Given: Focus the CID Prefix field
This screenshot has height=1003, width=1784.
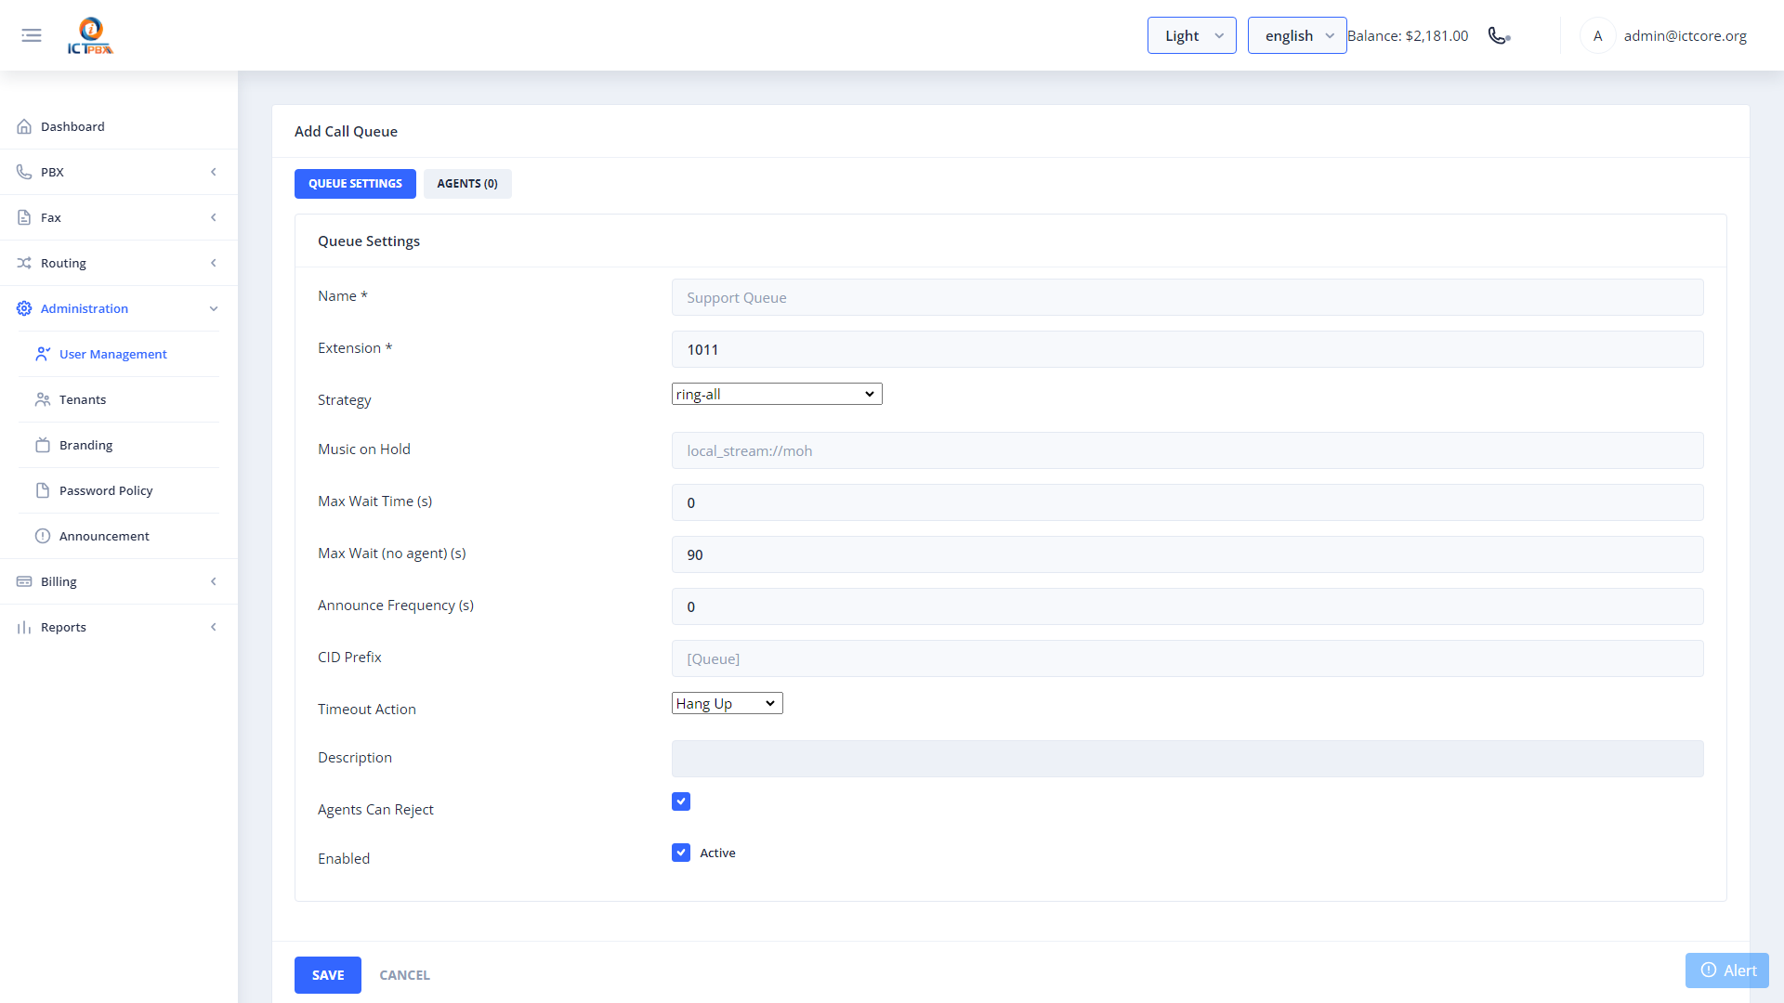Looking at the screenshot, I should 1187,658.
